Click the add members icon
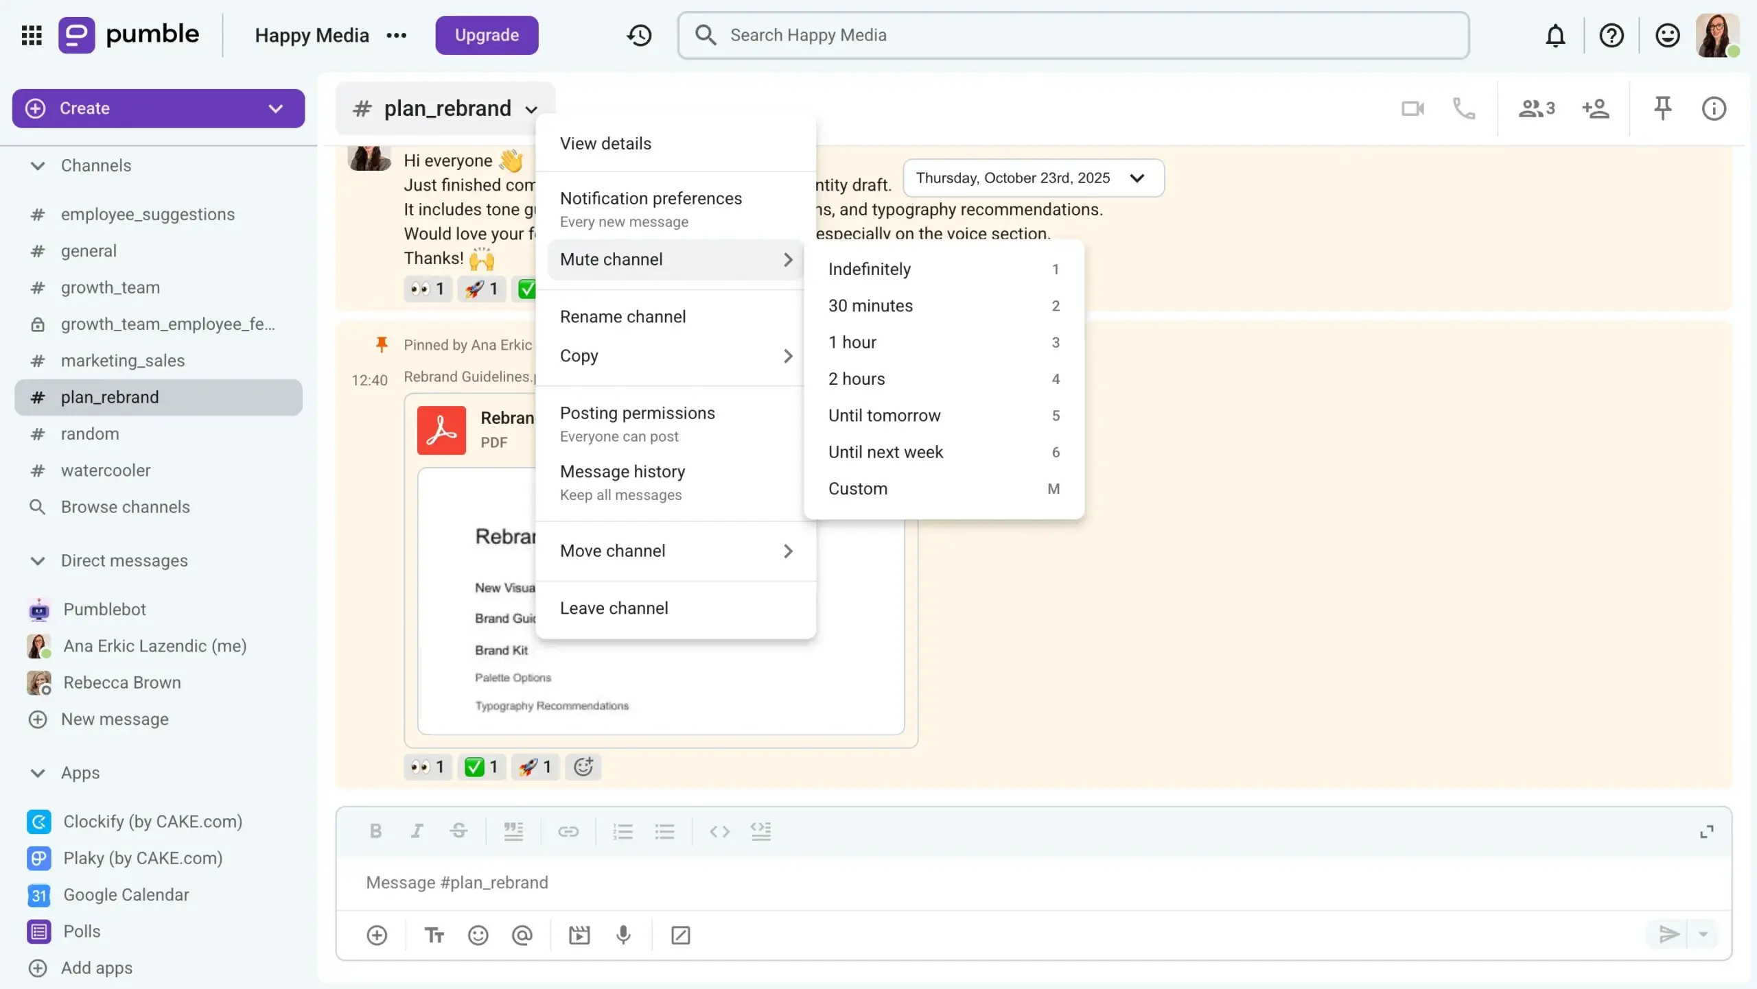The image size is (1757, 989). coord(1596,108)
